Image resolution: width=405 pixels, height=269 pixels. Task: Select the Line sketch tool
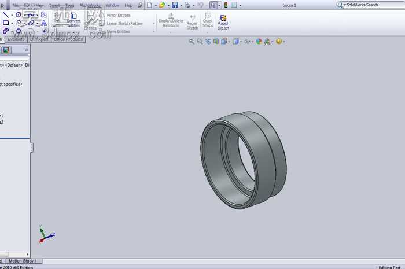point(6,14)
